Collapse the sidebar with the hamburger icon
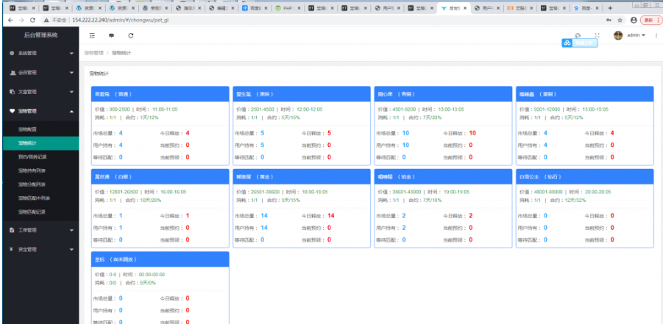663x324 pixels. [x=92, y=35]
